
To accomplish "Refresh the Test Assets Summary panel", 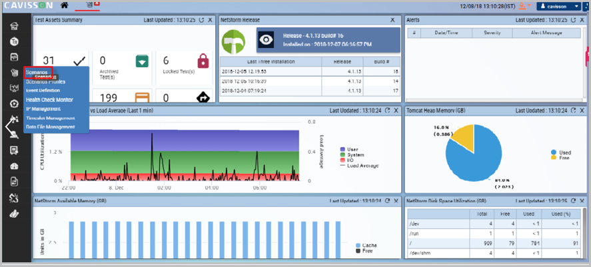I will (201, 20).
